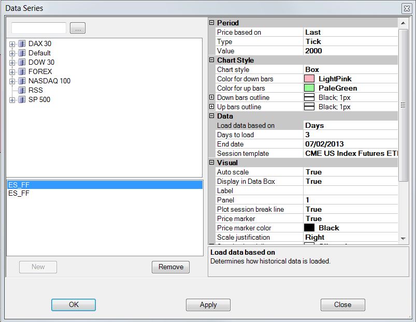This screenshot has height=322, width=416.
Task: Click the Session template value CME US Index Futures
Action: [351, 153]
